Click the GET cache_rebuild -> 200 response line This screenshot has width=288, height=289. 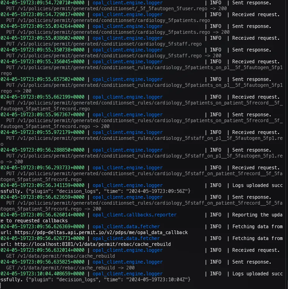(70, 268)
